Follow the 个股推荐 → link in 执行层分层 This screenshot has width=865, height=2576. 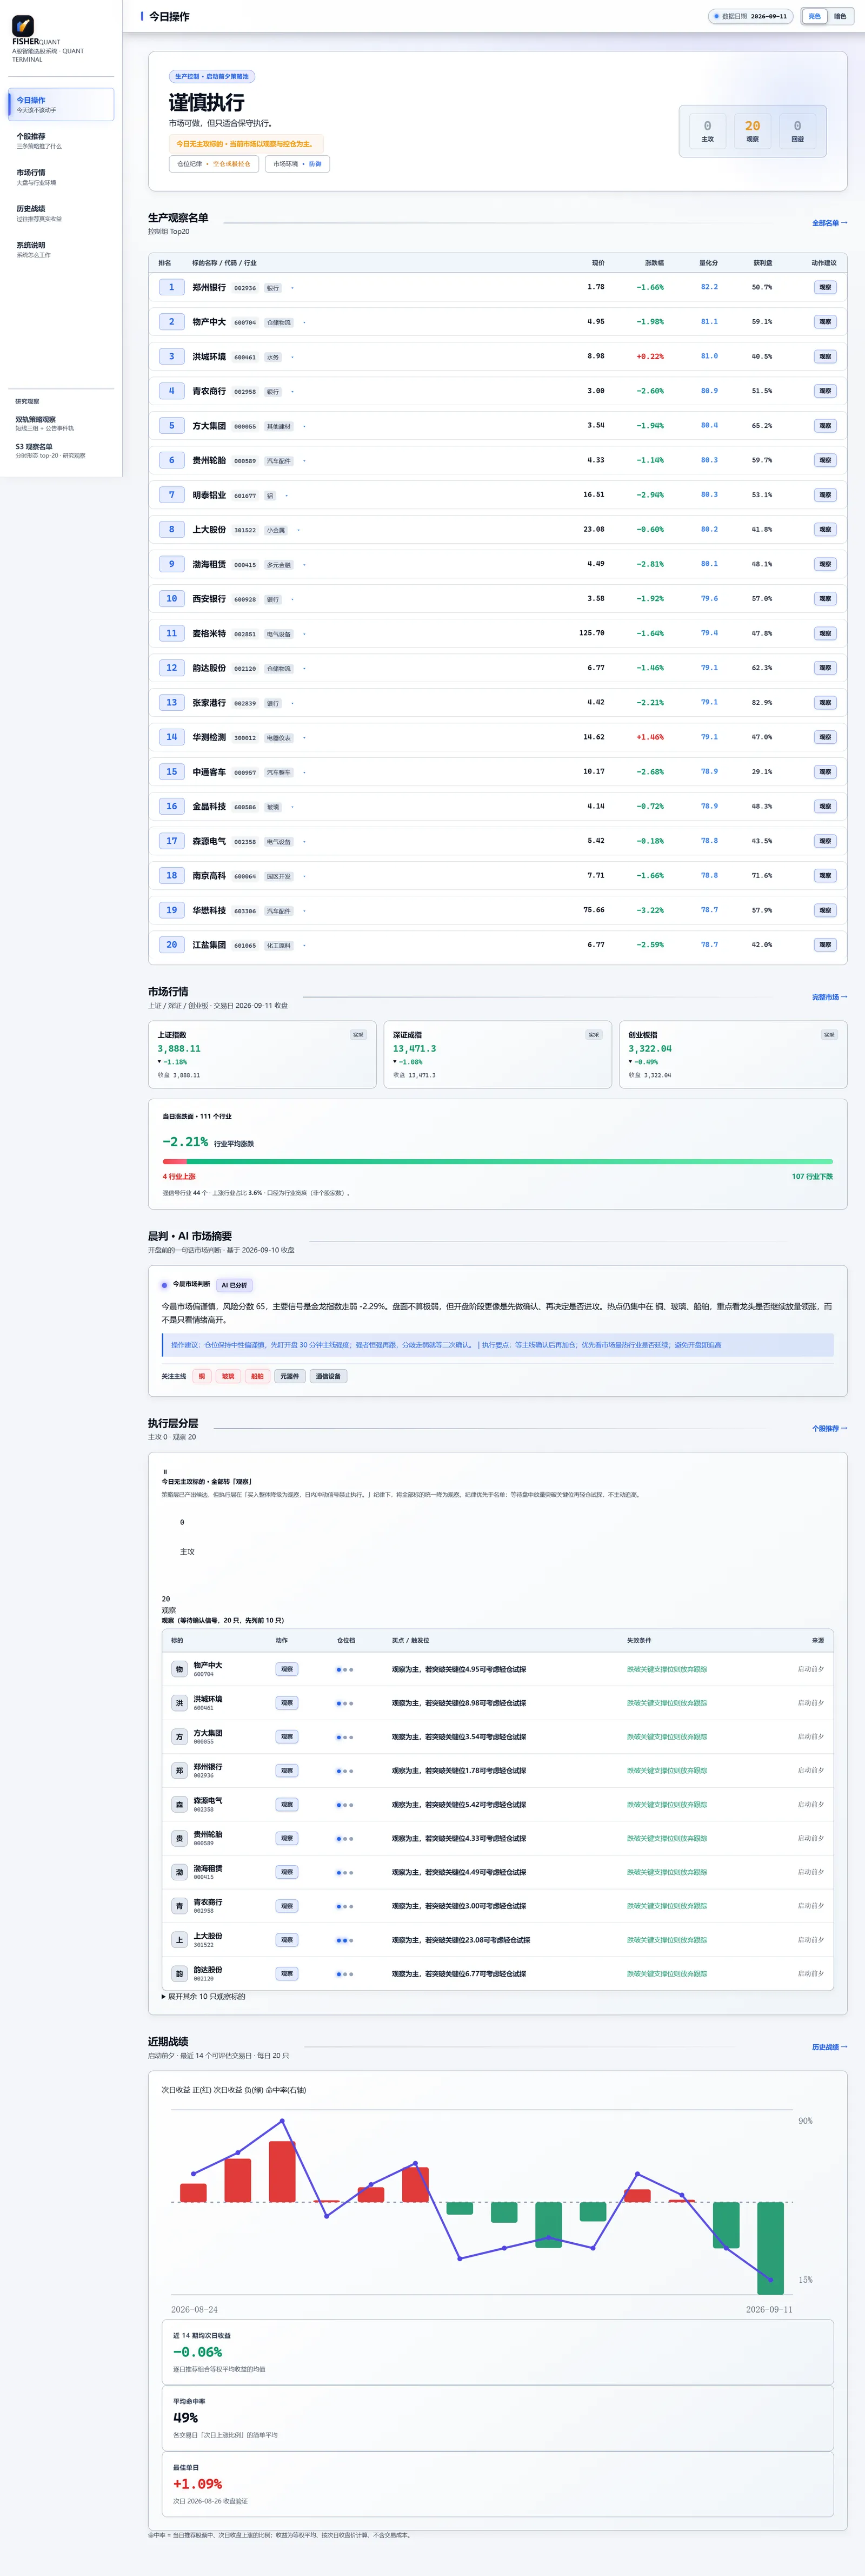(829, 1428)
